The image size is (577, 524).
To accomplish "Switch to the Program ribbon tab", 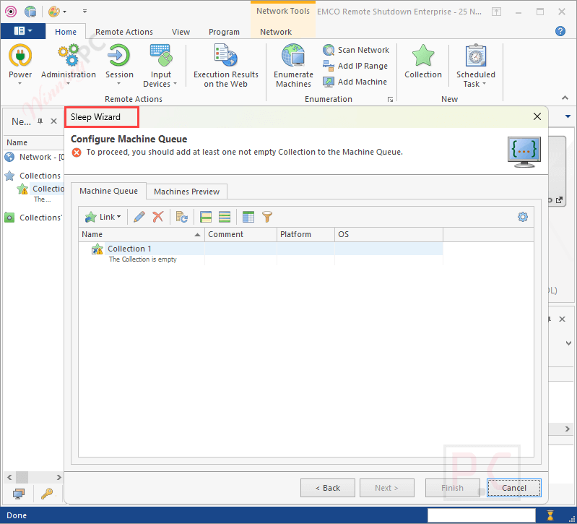I will (x=224, y=32).
